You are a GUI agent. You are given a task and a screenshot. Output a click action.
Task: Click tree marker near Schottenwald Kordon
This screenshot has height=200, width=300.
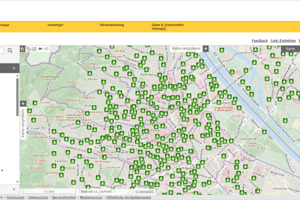point(35,103)
